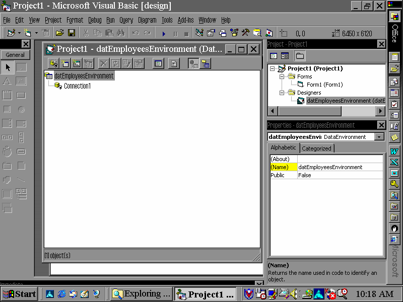
Task: Add Connection in Data Environment toolbar
Action: coord(53,63)
